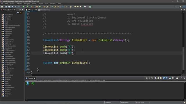Close the Console view tab
The width and height of the screenshot is (186, 104).
tap(35, 78)
